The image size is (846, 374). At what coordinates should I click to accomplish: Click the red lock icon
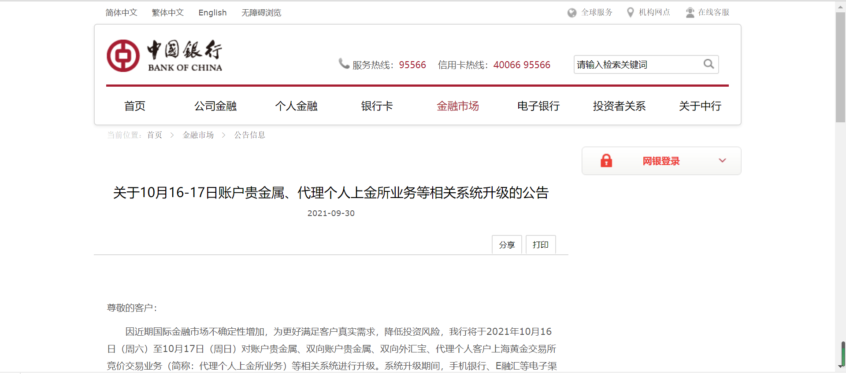606,161
